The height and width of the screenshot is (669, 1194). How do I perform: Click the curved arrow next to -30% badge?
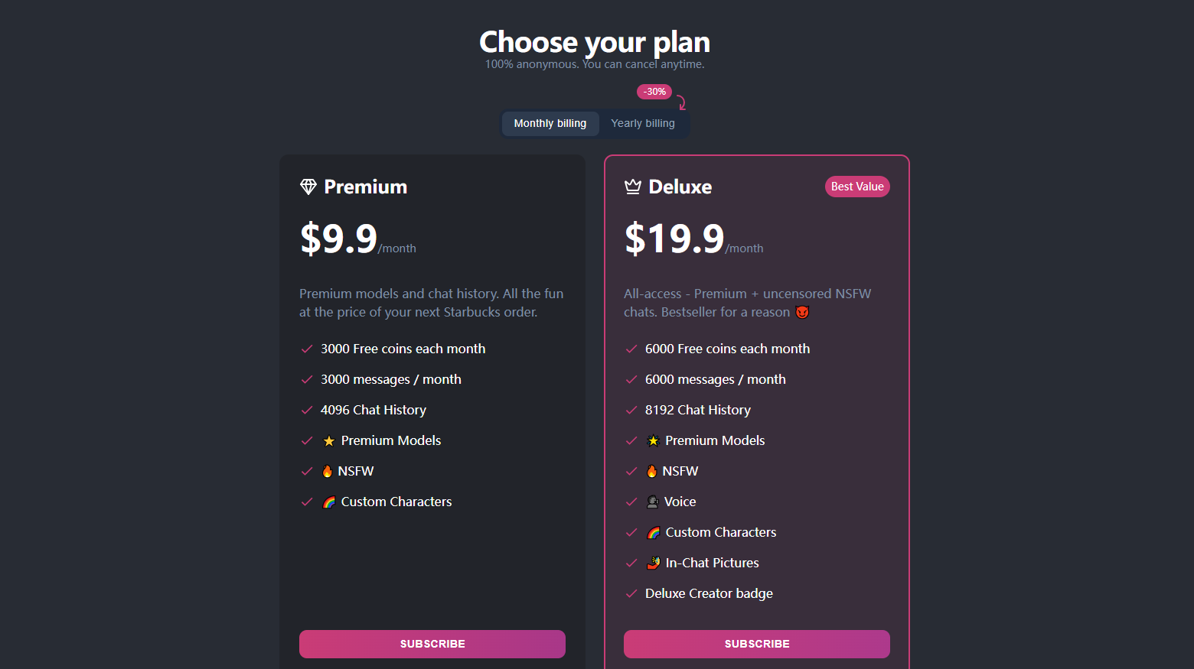coord(681,102)
